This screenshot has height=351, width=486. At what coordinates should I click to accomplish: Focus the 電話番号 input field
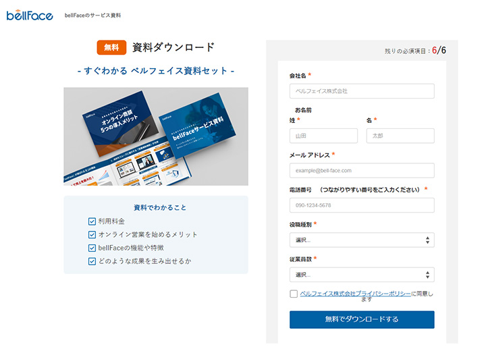362,205
